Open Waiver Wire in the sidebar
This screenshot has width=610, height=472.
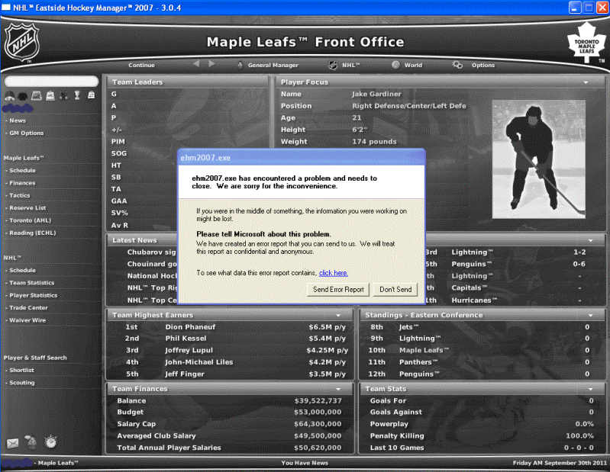pos(27,320)
